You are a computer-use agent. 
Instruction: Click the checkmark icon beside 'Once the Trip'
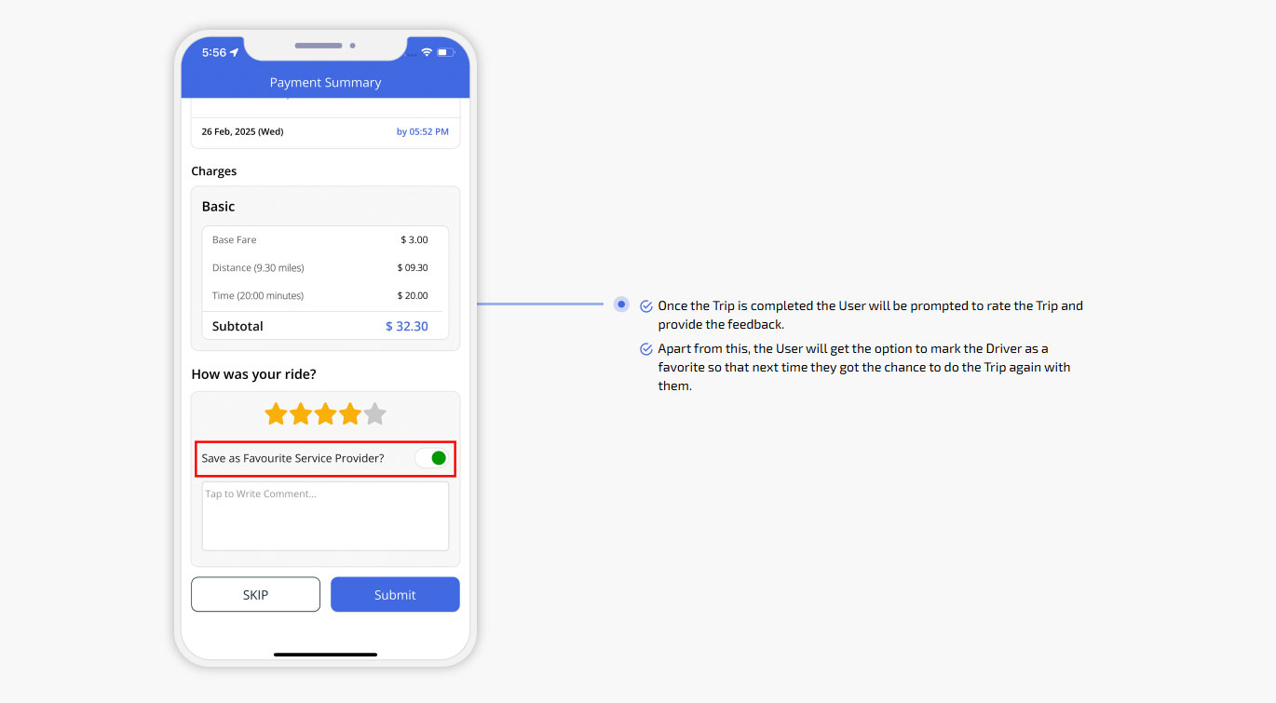pyautogui.click(x=646, y=306)
